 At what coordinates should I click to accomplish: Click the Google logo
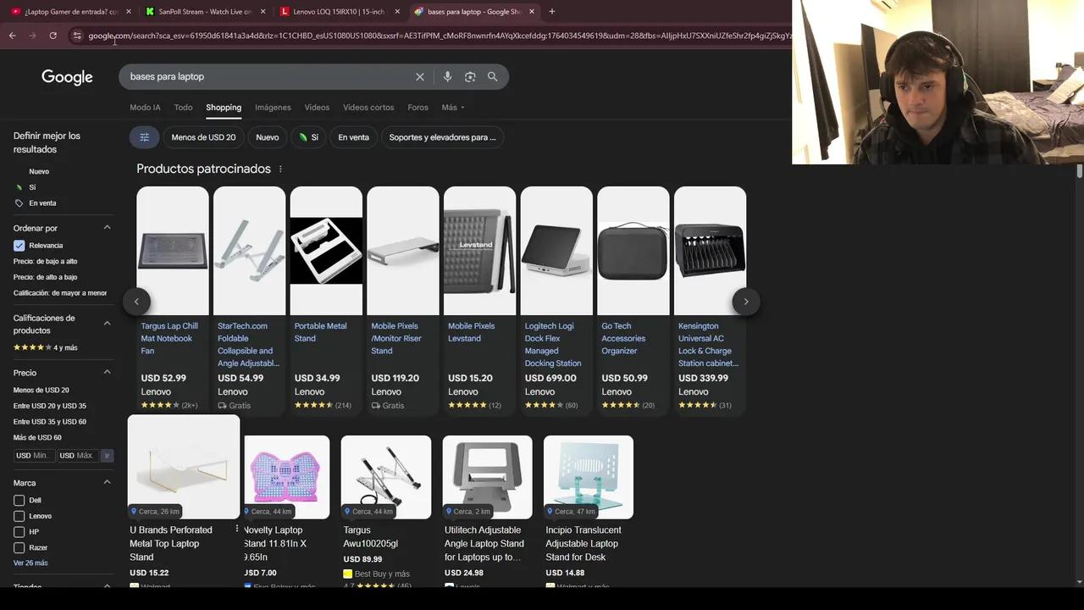click(67, 77)
